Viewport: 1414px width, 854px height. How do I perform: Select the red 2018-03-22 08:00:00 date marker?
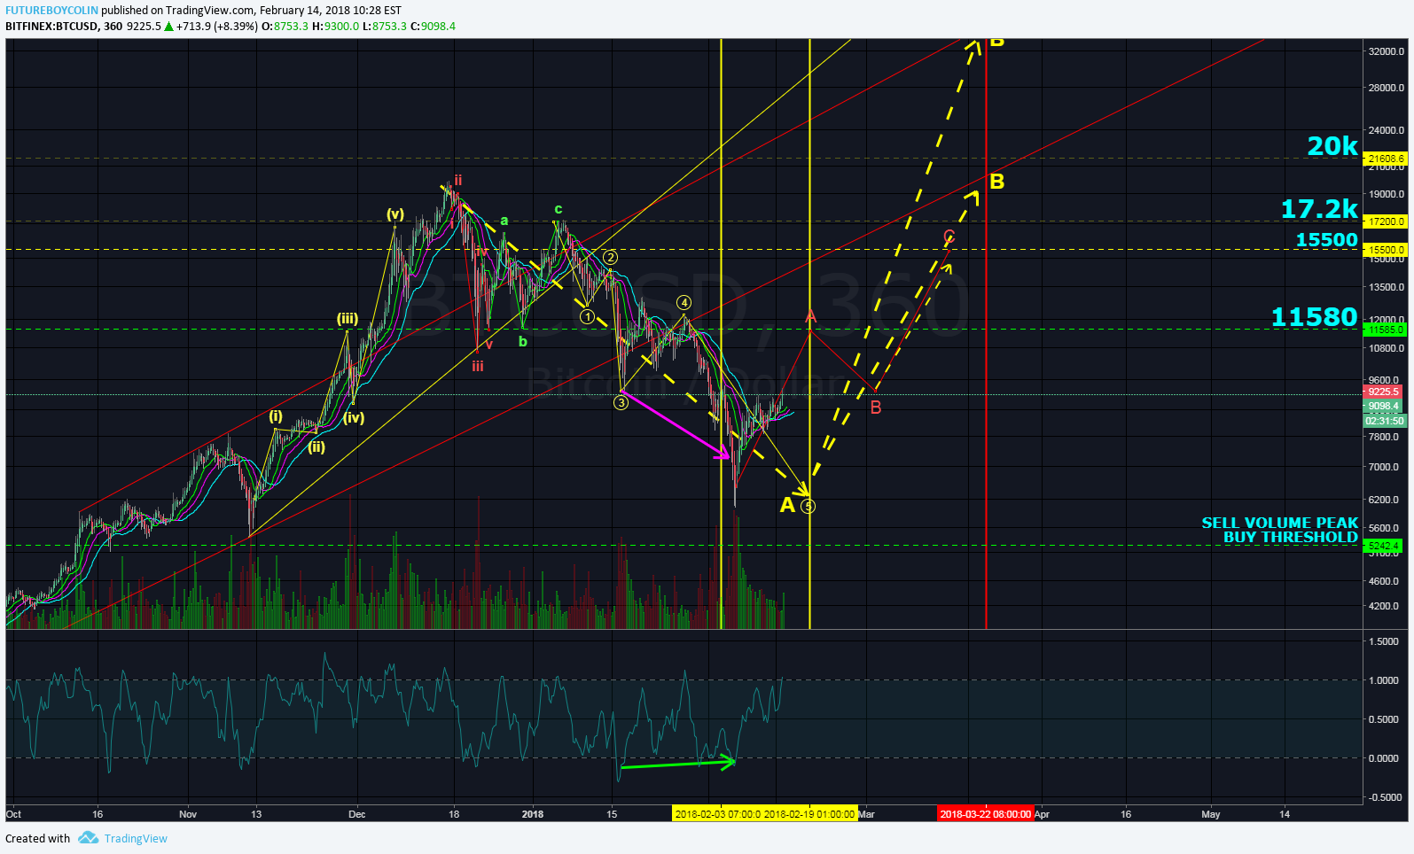click(x=986, y=814)
